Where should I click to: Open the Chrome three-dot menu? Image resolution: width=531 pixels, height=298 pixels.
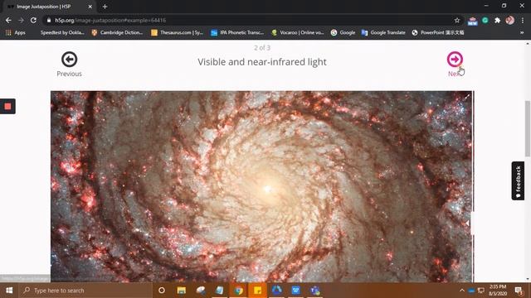pos(523,20)
